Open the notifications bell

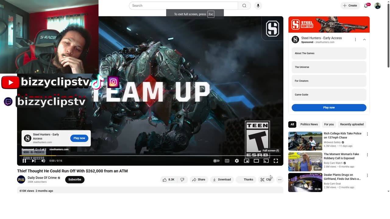[366, 5]
